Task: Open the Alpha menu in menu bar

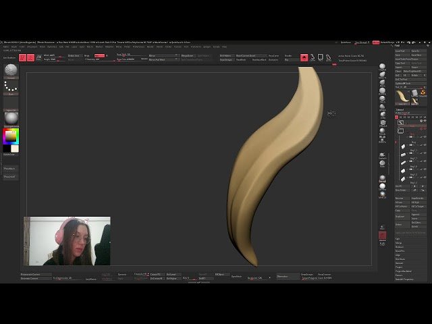Action: 5,47
